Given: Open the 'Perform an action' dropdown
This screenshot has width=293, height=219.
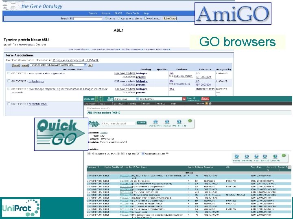Looking at the screenshot, I should (58, 65).
